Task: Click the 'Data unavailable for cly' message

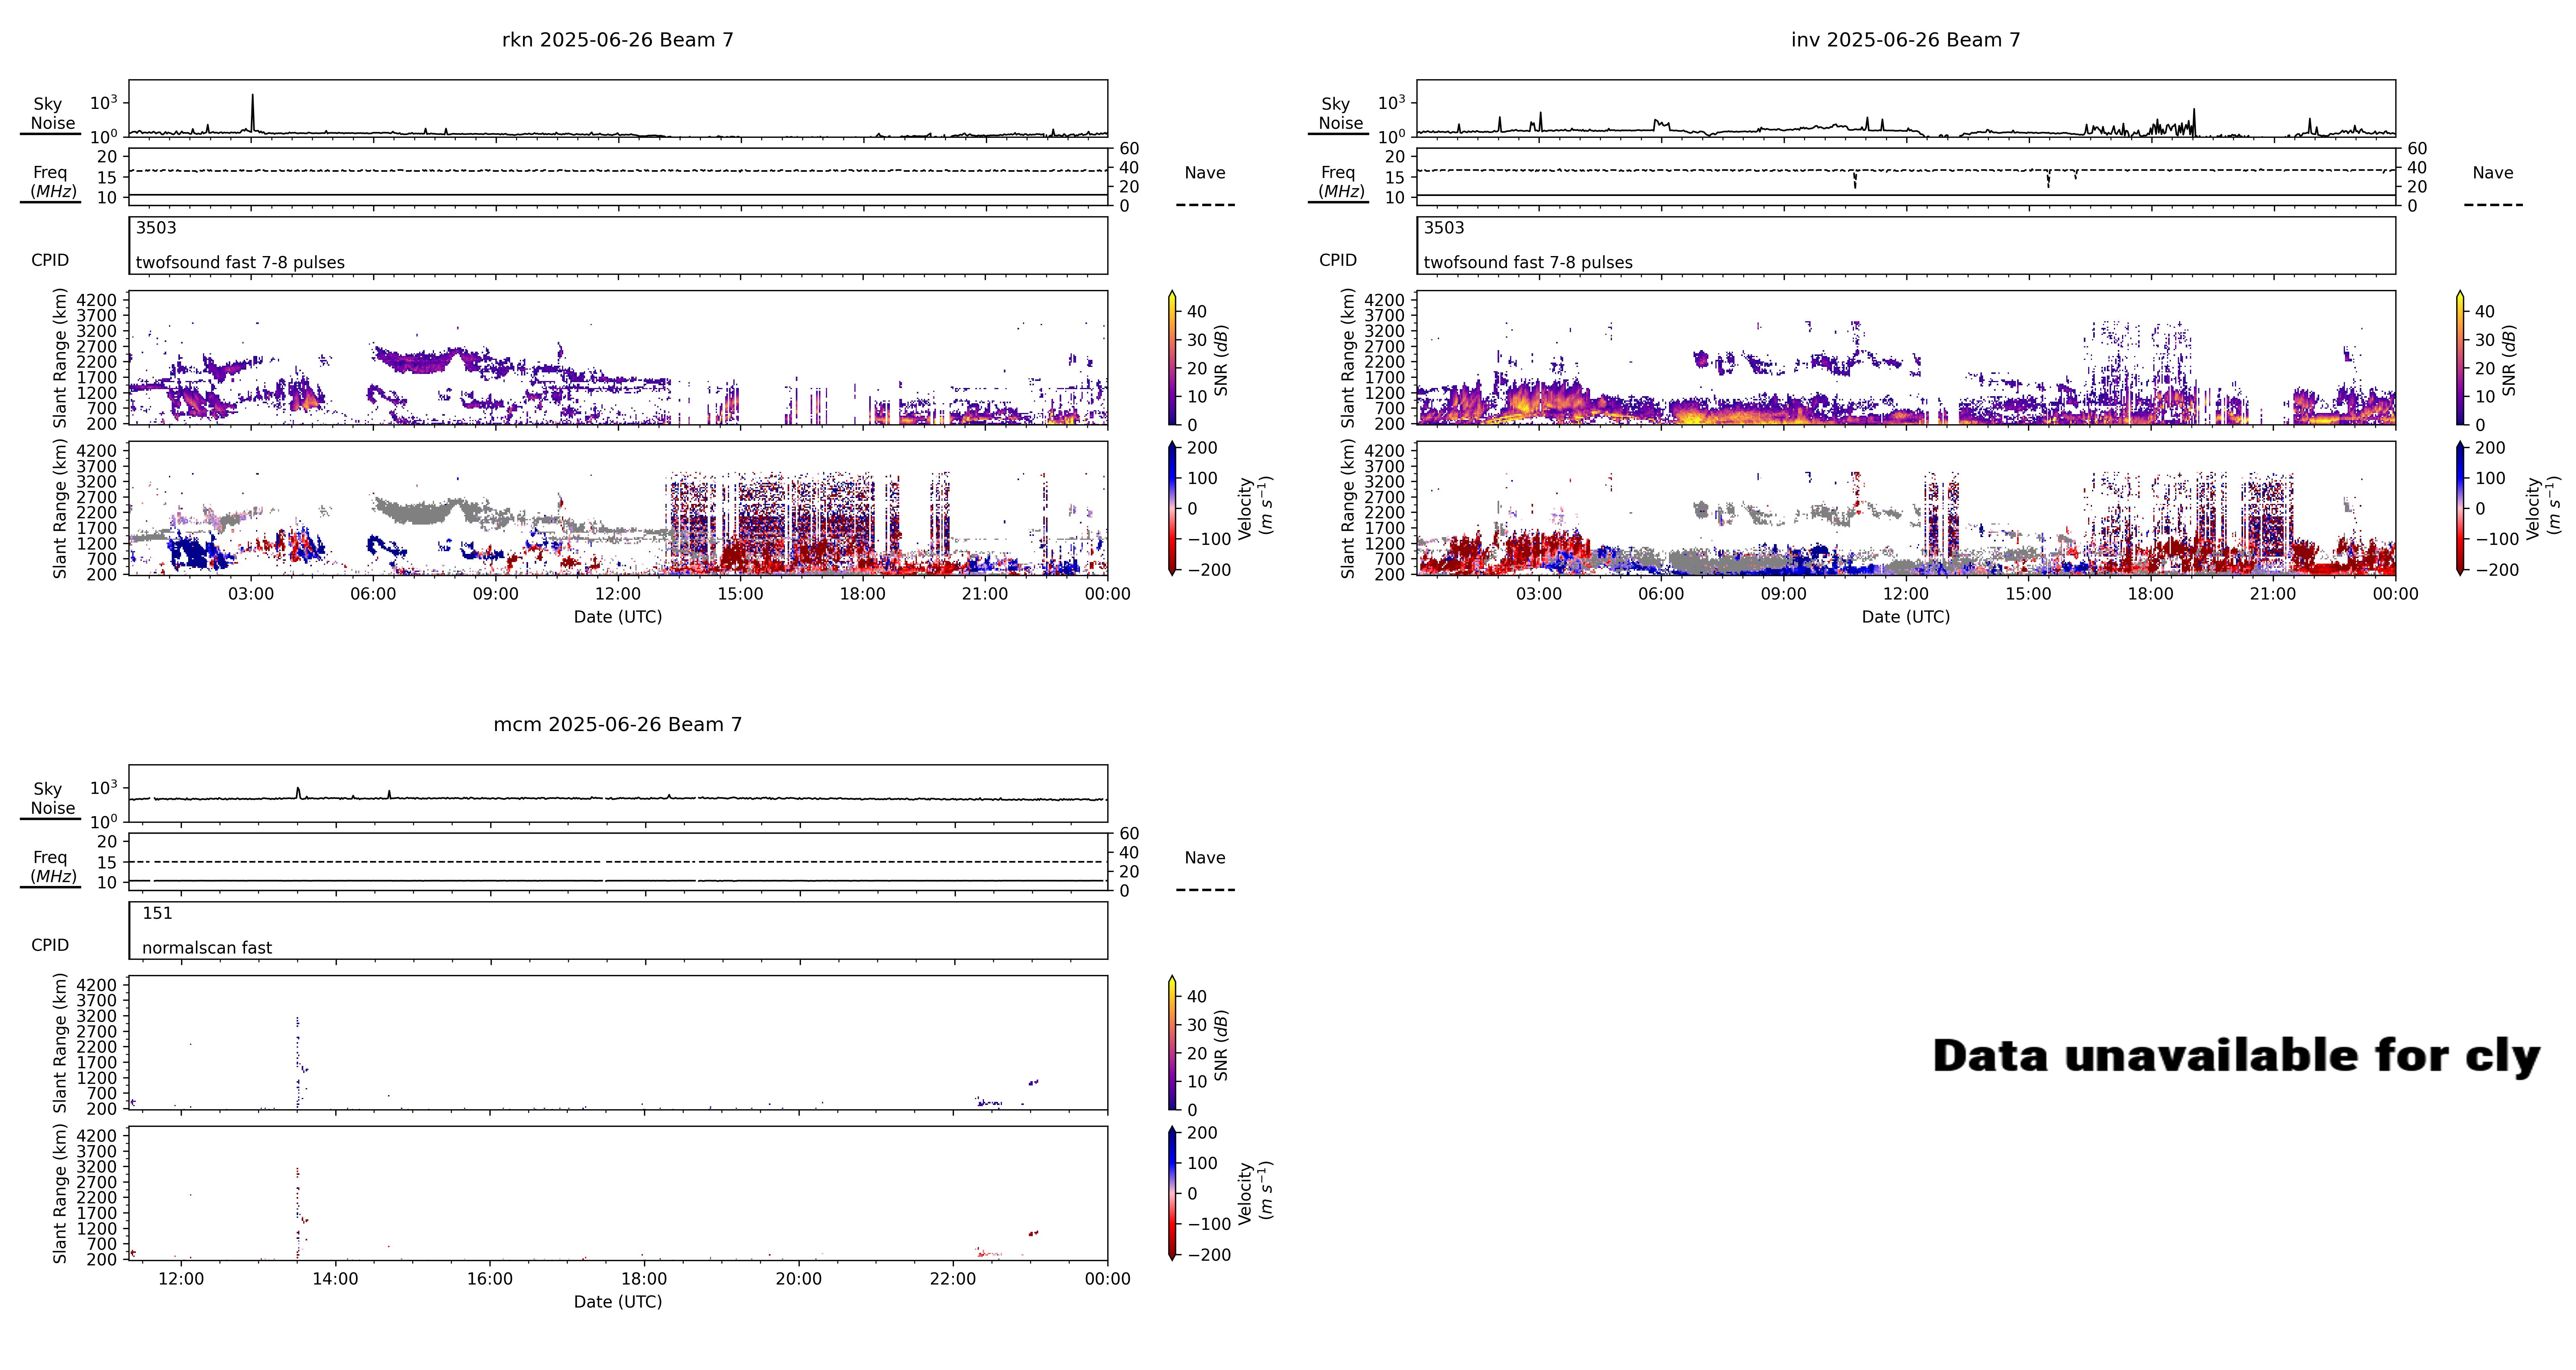Action: [2236, 1056]
